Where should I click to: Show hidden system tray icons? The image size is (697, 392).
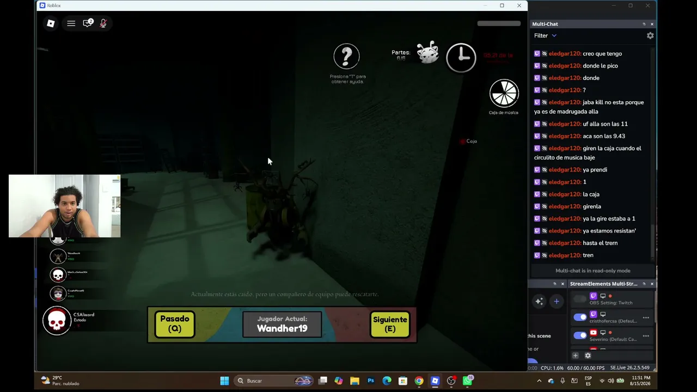(x=539, y=381)
